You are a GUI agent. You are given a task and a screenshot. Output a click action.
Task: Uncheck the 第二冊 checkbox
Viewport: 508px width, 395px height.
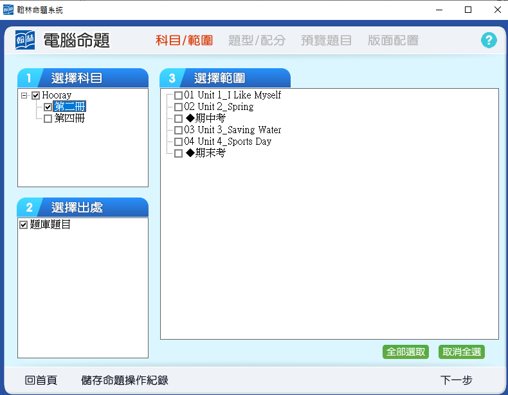(48, 107)
